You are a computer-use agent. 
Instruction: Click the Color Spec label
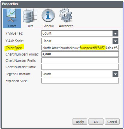[14, 48]
